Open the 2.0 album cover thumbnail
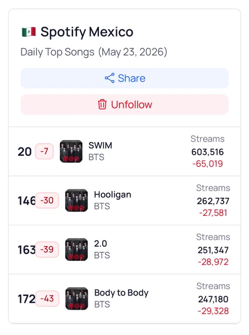This screenshot has height=335, width=249. [76, 250]
